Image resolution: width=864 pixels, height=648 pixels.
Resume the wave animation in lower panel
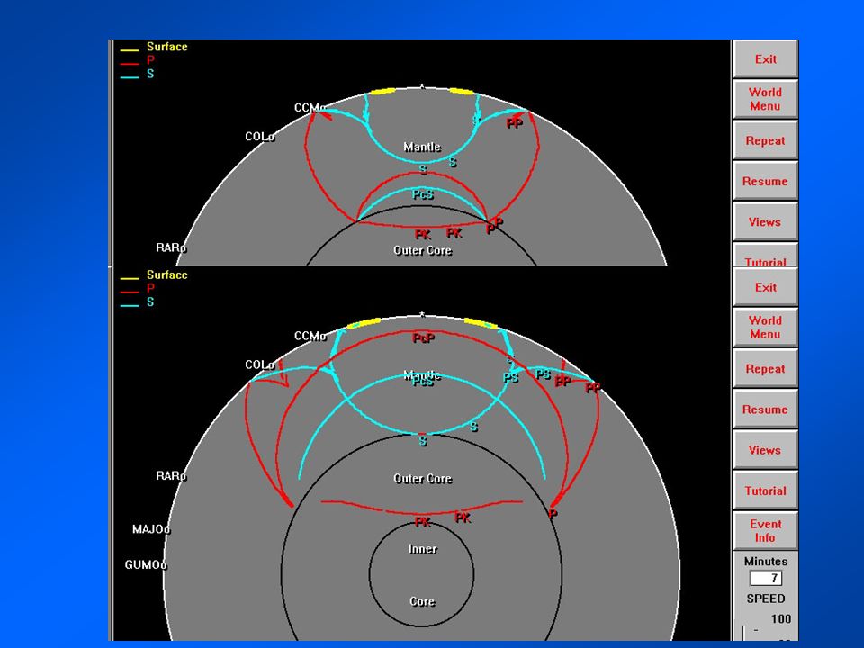pos(765,409)
